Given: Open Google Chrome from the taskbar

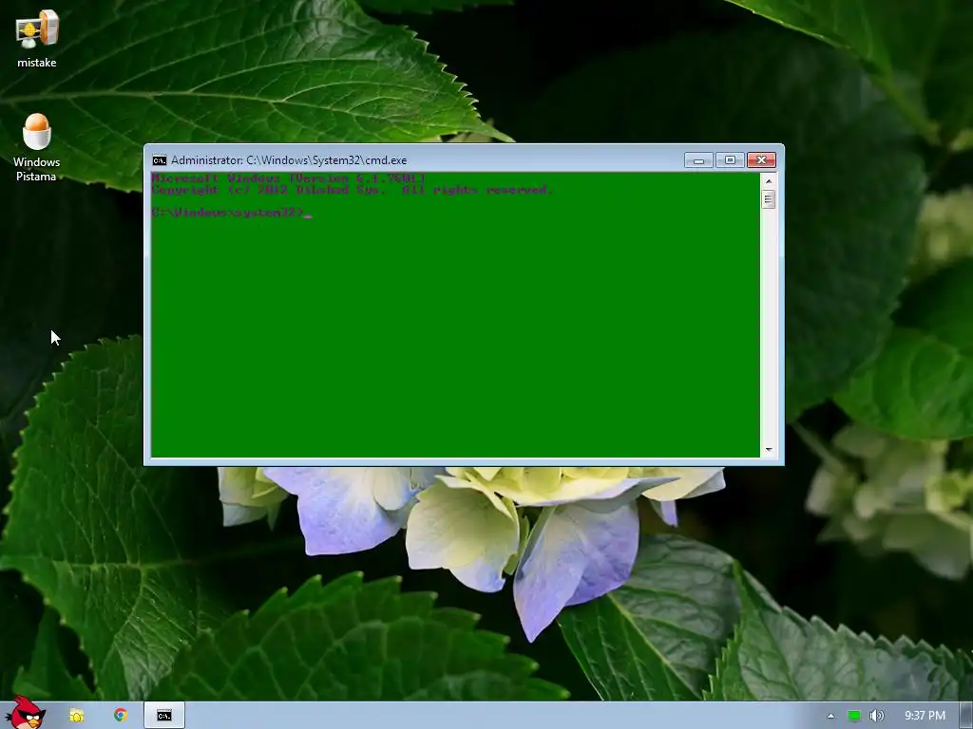Looking at the screenshot, I should (x=121, y=716).
